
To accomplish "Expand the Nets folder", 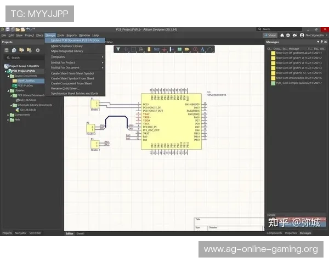I will tap(8, 120).
